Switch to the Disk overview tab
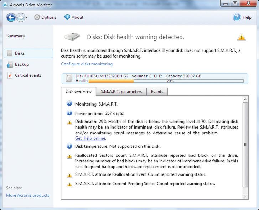This screenshot has height=210, width=259. click(78, 91)
